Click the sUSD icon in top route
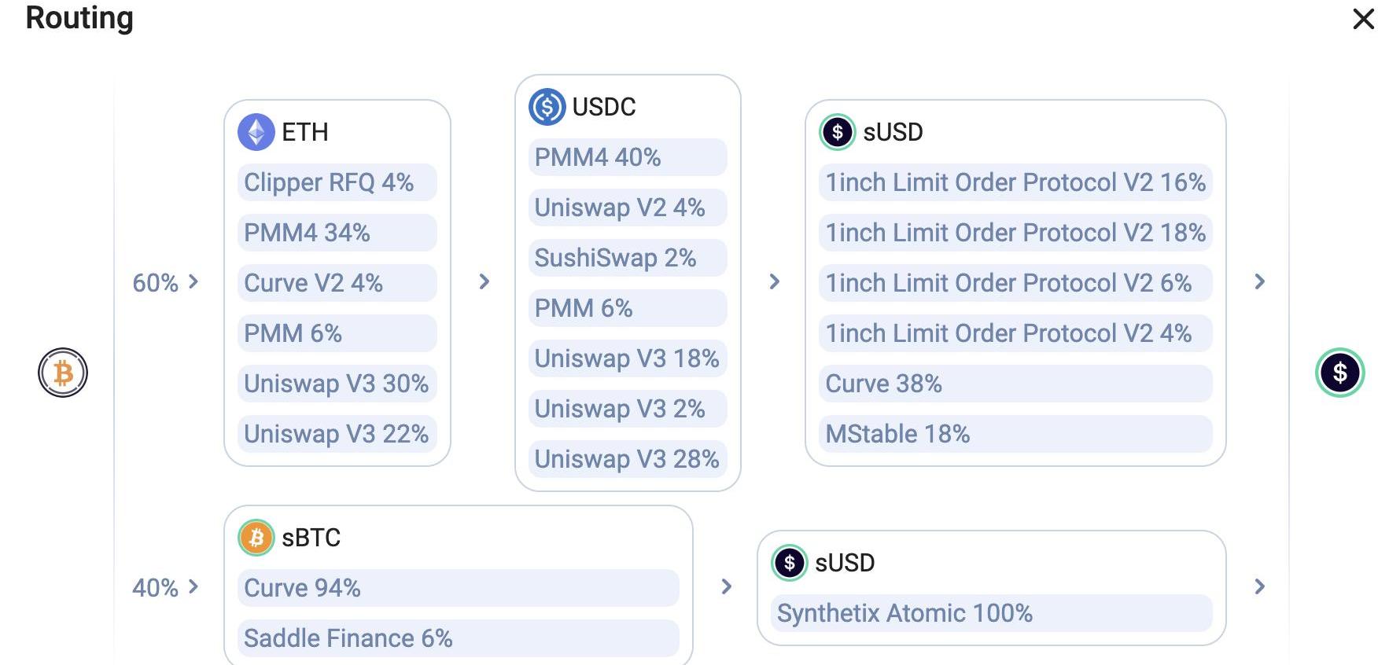The image size is (1400, 665). coord(838,132)
